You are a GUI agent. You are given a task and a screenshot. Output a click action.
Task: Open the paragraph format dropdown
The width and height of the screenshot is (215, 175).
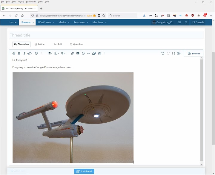63,54
